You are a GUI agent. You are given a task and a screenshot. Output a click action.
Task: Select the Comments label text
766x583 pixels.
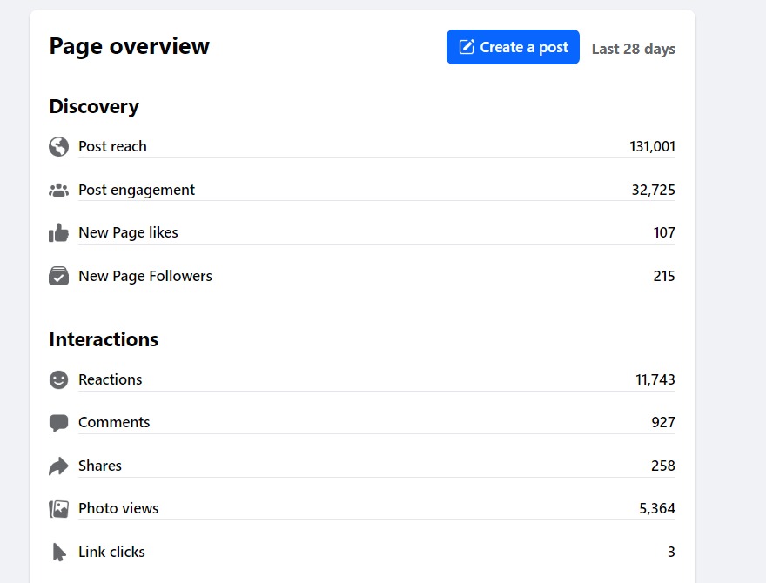[114, 422]
